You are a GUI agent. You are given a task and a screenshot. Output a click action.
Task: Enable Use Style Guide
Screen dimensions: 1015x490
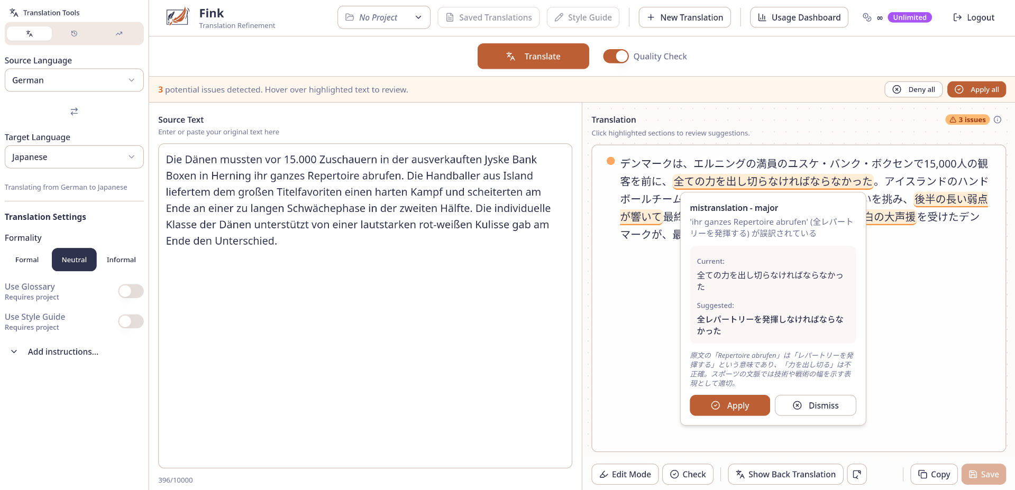(x=130, y=321)
